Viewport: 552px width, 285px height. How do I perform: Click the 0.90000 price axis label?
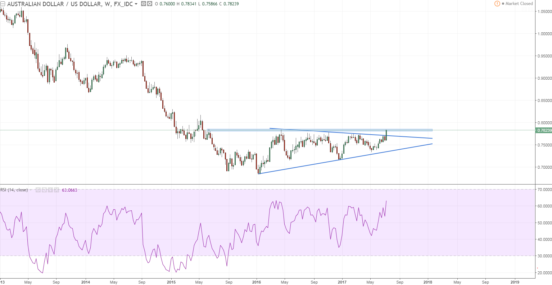point(544,78)
